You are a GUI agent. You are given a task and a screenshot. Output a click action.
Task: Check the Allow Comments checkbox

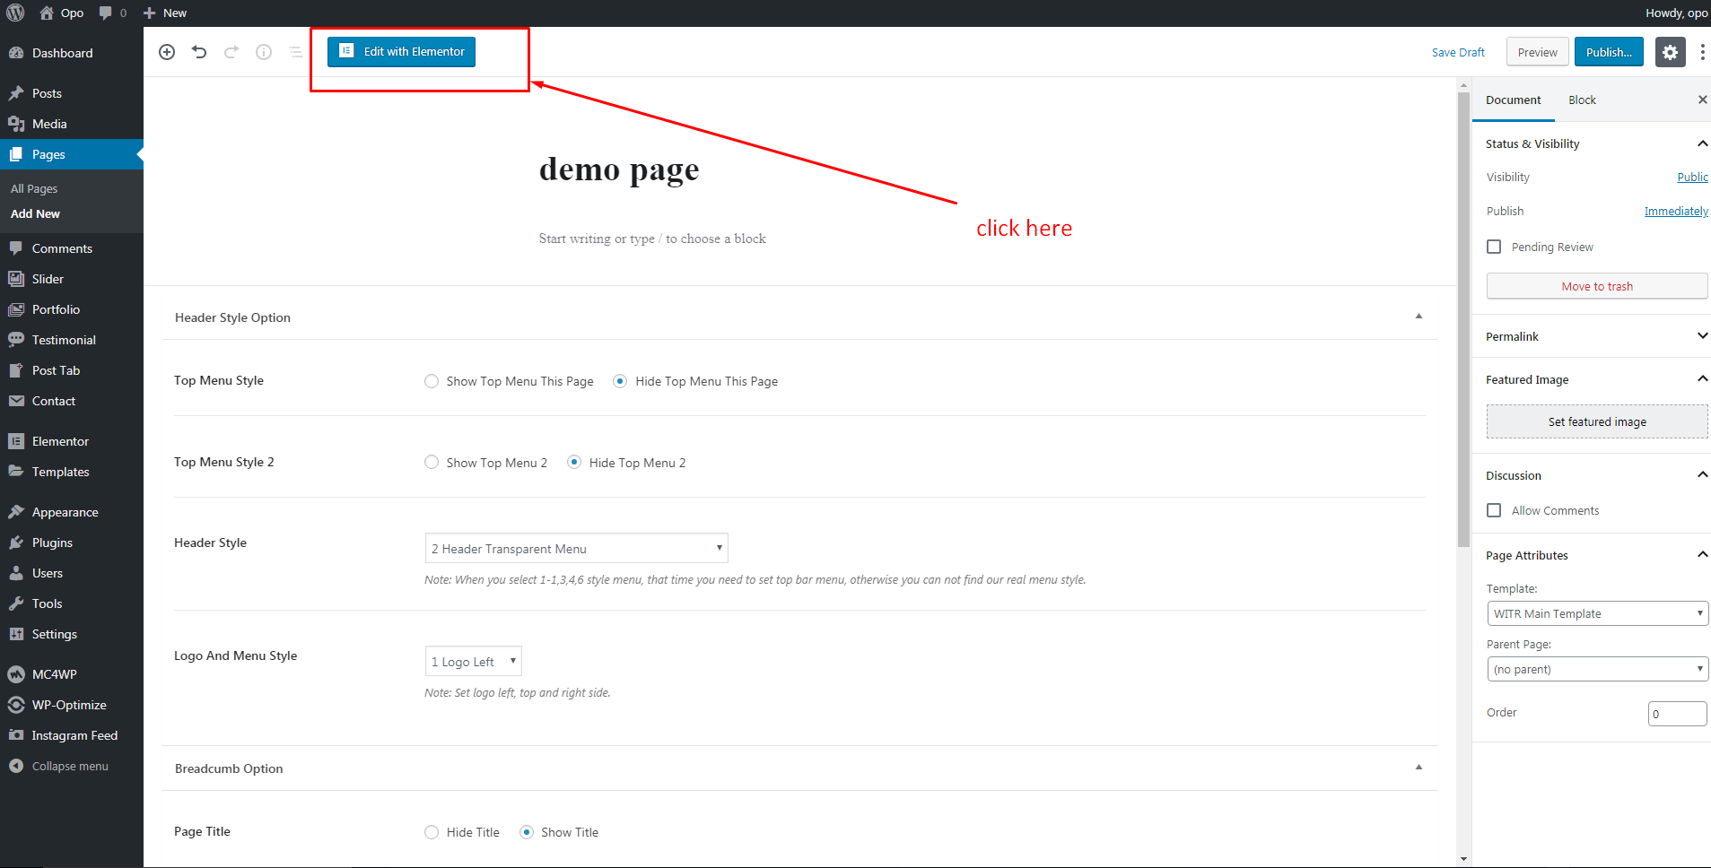1494,510
